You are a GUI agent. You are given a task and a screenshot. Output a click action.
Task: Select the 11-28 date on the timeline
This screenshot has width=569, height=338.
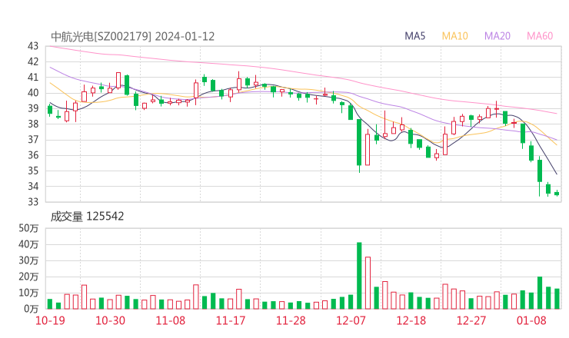pos(290,320)
